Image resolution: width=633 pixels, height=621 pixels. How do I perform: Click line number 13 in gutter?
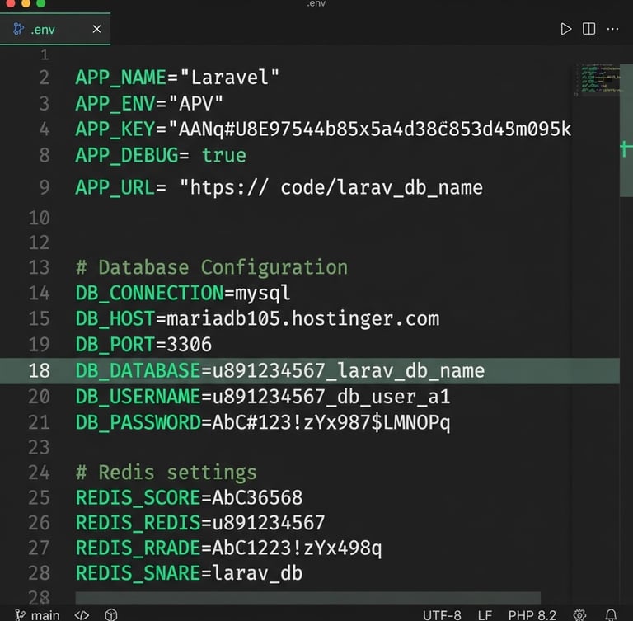[x=39, y=267]
